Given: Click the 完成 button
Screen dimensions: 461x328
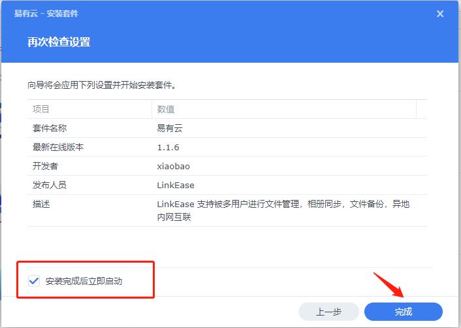Looking at the screenshot, I should point(404,312).
